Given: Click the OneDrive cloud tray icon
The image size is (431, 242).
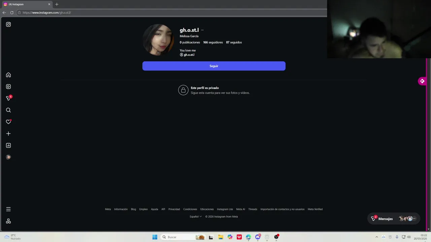Looking at the screenshot, I should 384,237.
